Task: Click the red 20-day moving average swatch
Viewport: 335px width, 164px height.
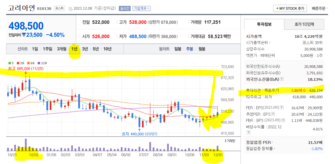Action: [18, 63]
